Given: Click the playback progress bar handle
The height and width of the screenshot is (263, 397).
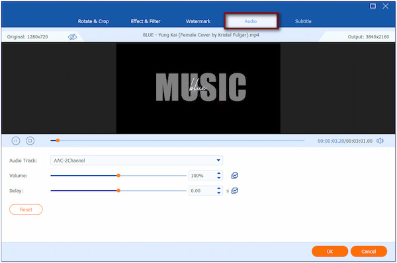Looking at the screenshot, I should pos(58,140).
